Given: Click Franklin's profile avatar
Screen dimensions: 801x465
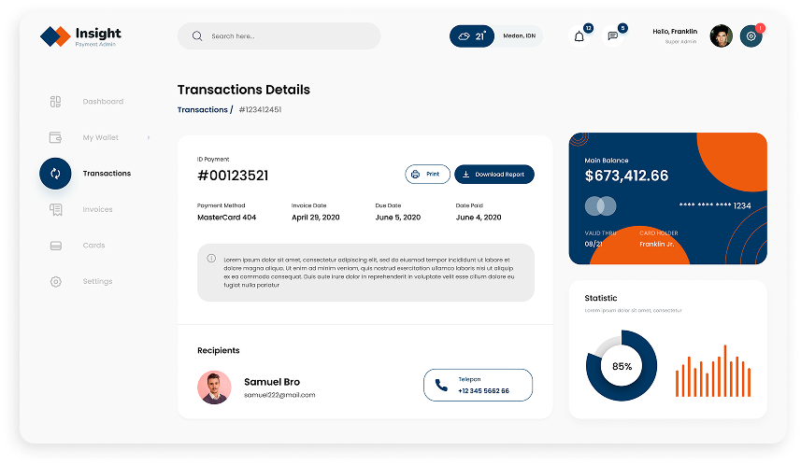Looking at the screenshot, I should [x=721, y=36].
